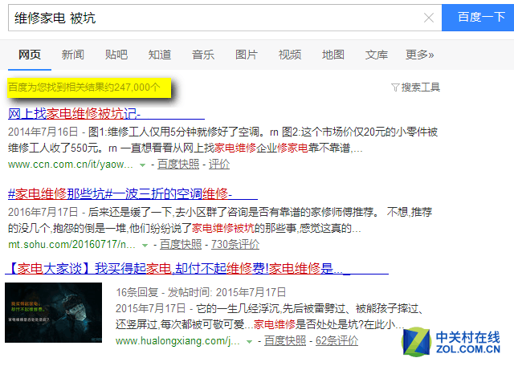
Task: Expand dropdown arrow after mt.sohu.com URL
Action: (x=145, y=246)
